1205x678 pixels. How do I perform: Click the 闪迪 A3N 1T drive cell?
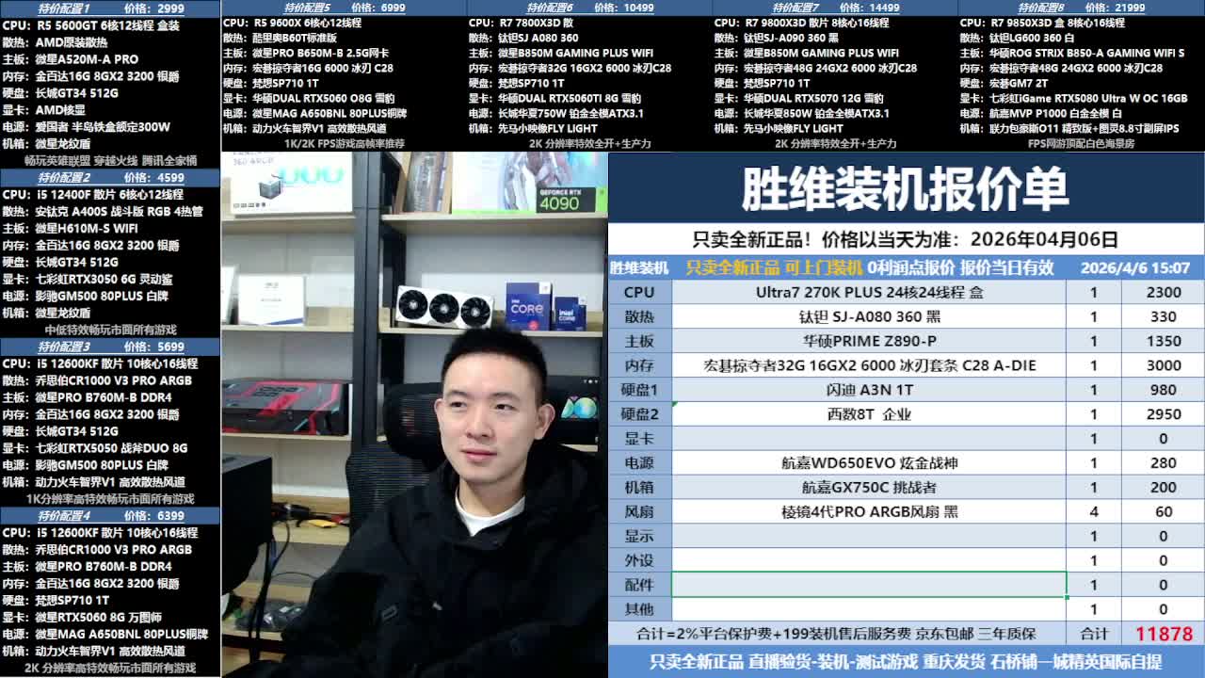(868, 390)
